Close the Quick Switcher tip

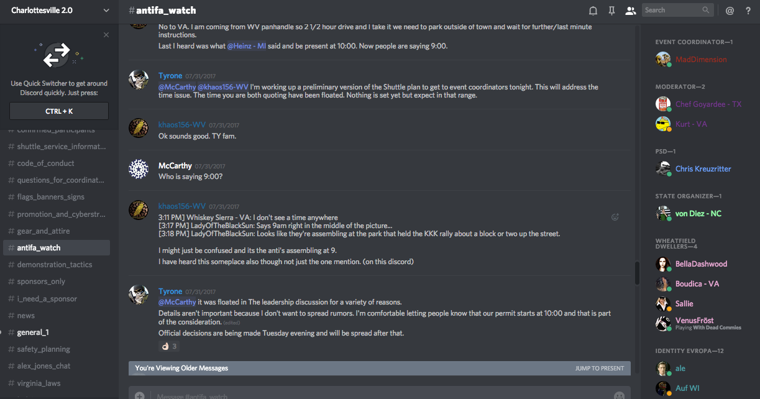tap(106, 35)
